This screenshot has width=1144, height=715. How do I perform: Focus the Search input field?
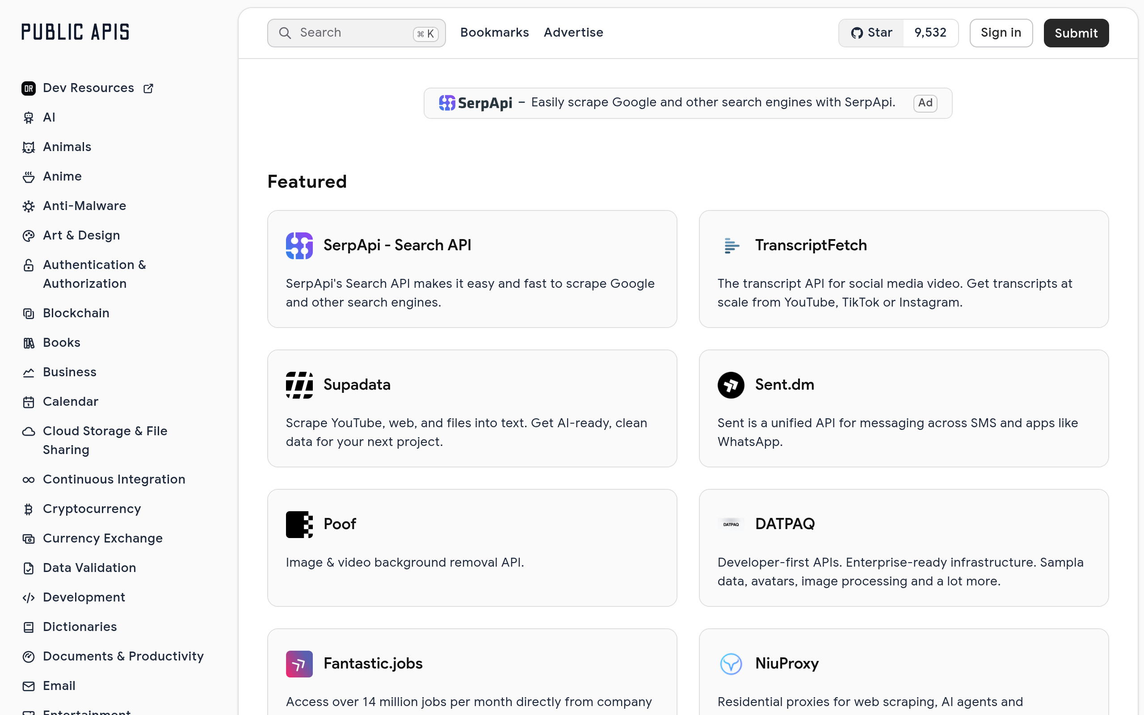coord(357,33)
